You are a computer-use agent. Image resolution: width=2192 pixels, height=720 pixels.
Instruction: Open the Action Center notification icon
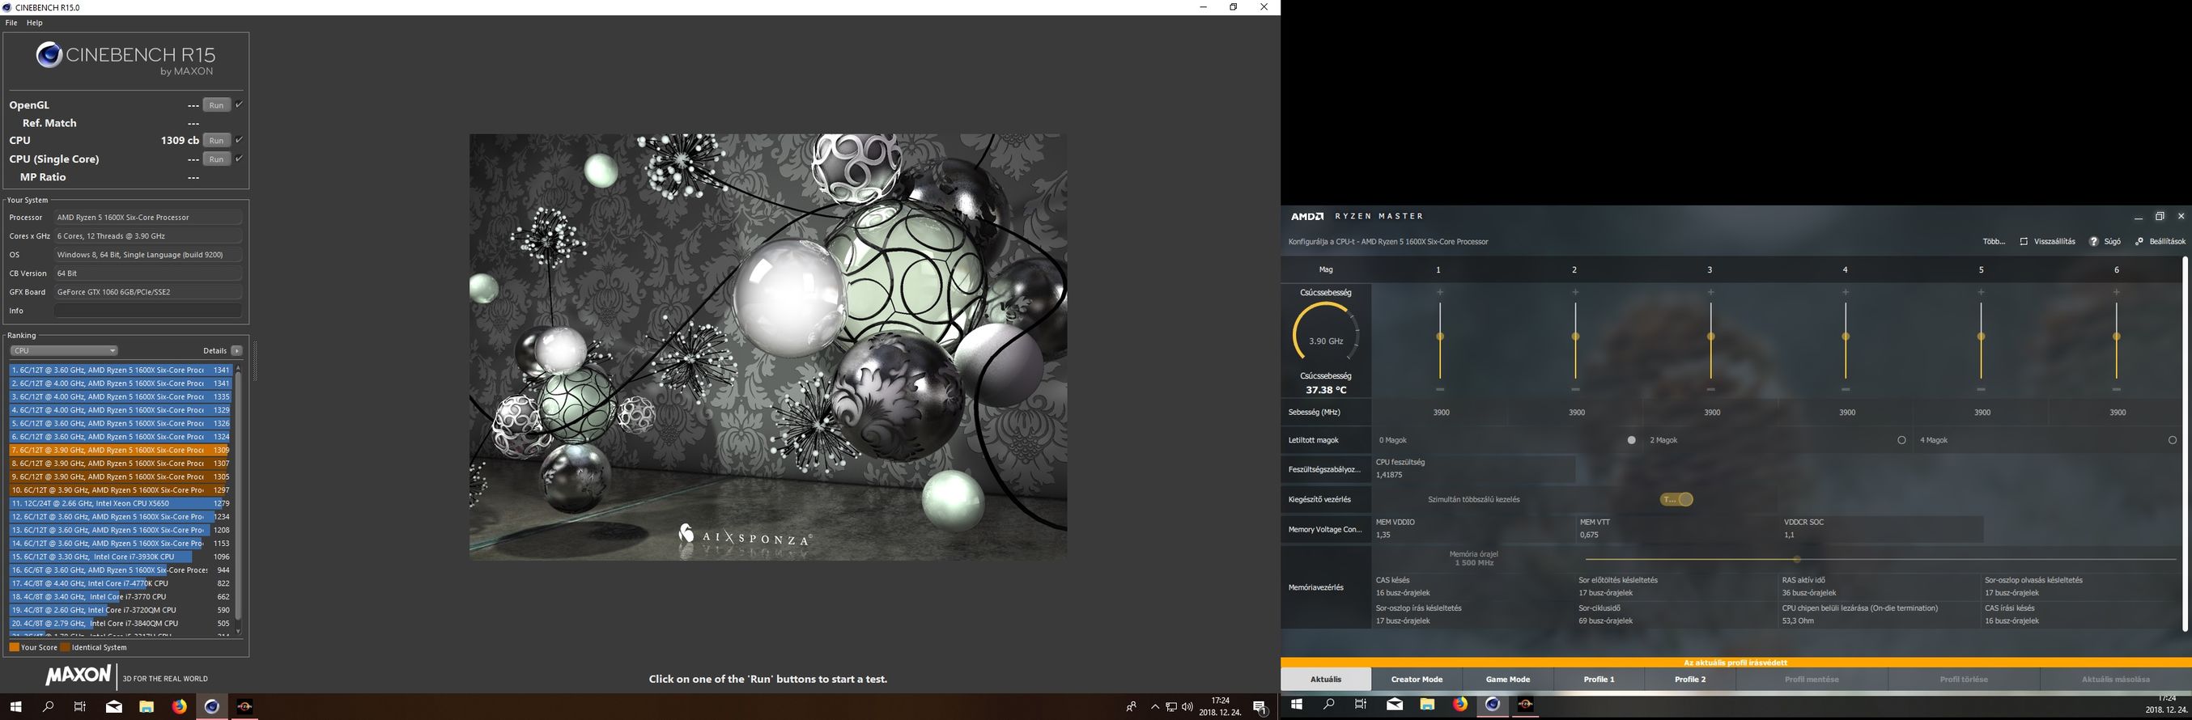tap(1260, 706)
